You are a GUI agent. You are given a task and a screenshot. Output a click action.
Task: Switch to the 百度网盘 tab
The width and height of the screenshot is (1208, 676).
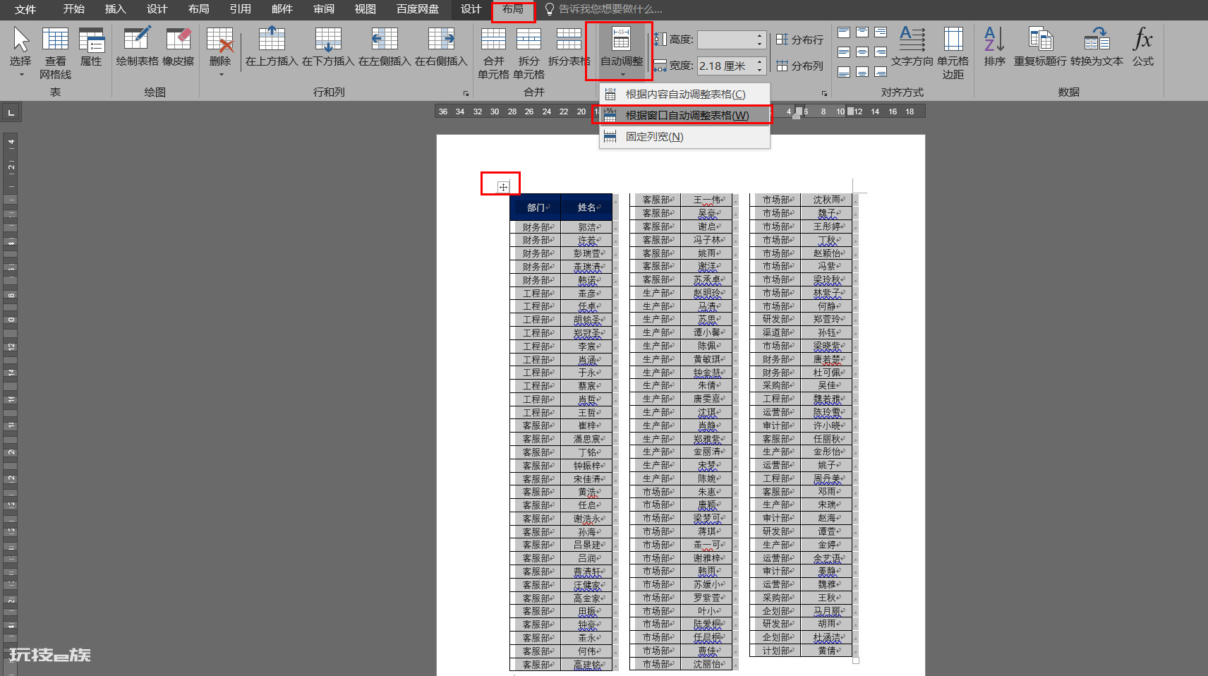418,9
